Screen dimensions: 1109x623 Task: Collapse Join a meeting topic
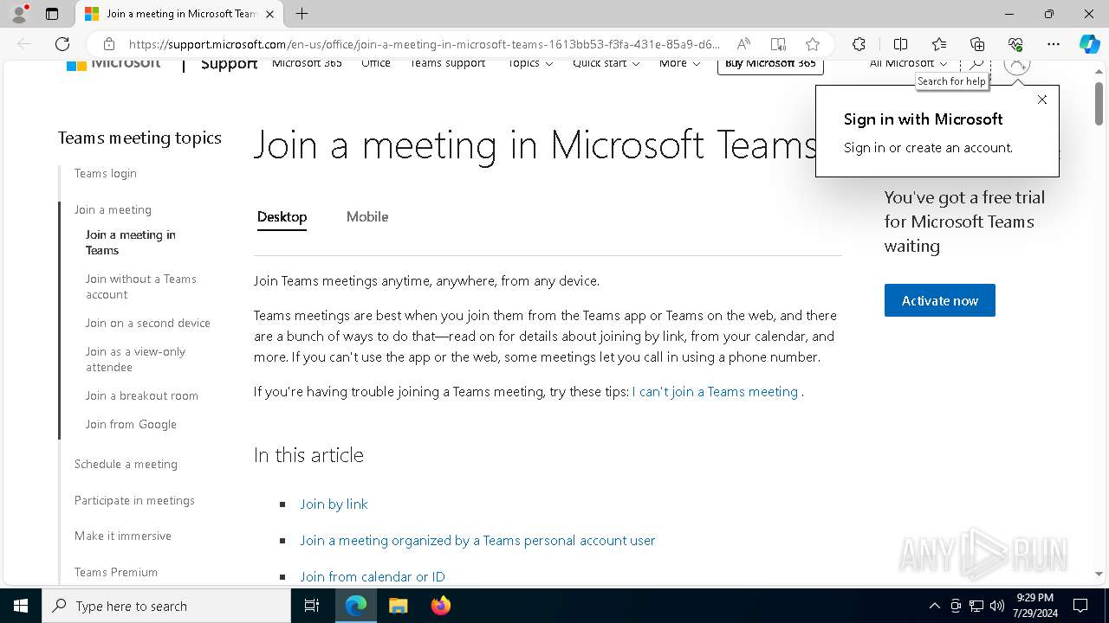pyautogui.click(x=113, y=209)
